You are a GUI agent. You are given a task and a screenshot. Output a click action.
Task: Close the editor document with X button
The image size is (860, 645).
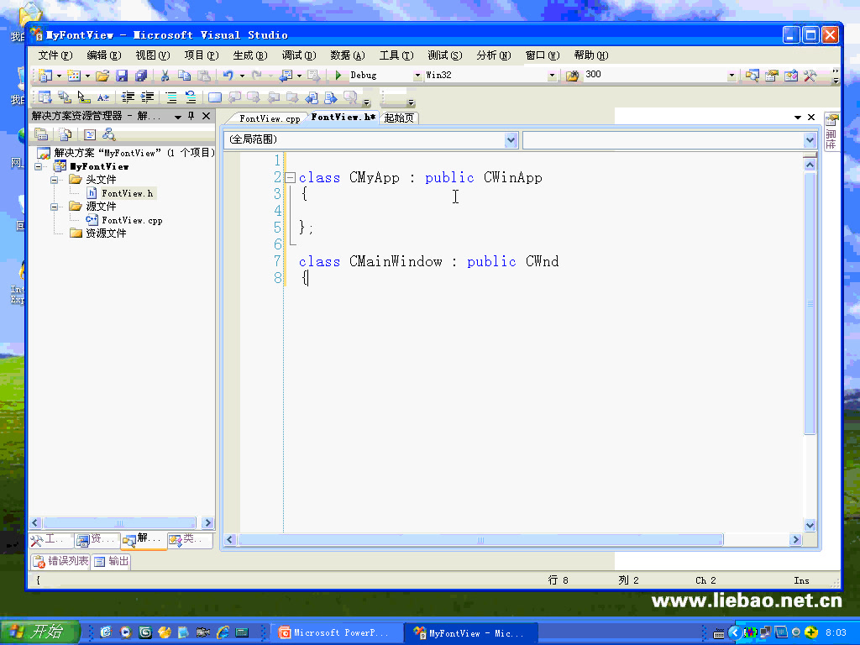click(811, 118)
